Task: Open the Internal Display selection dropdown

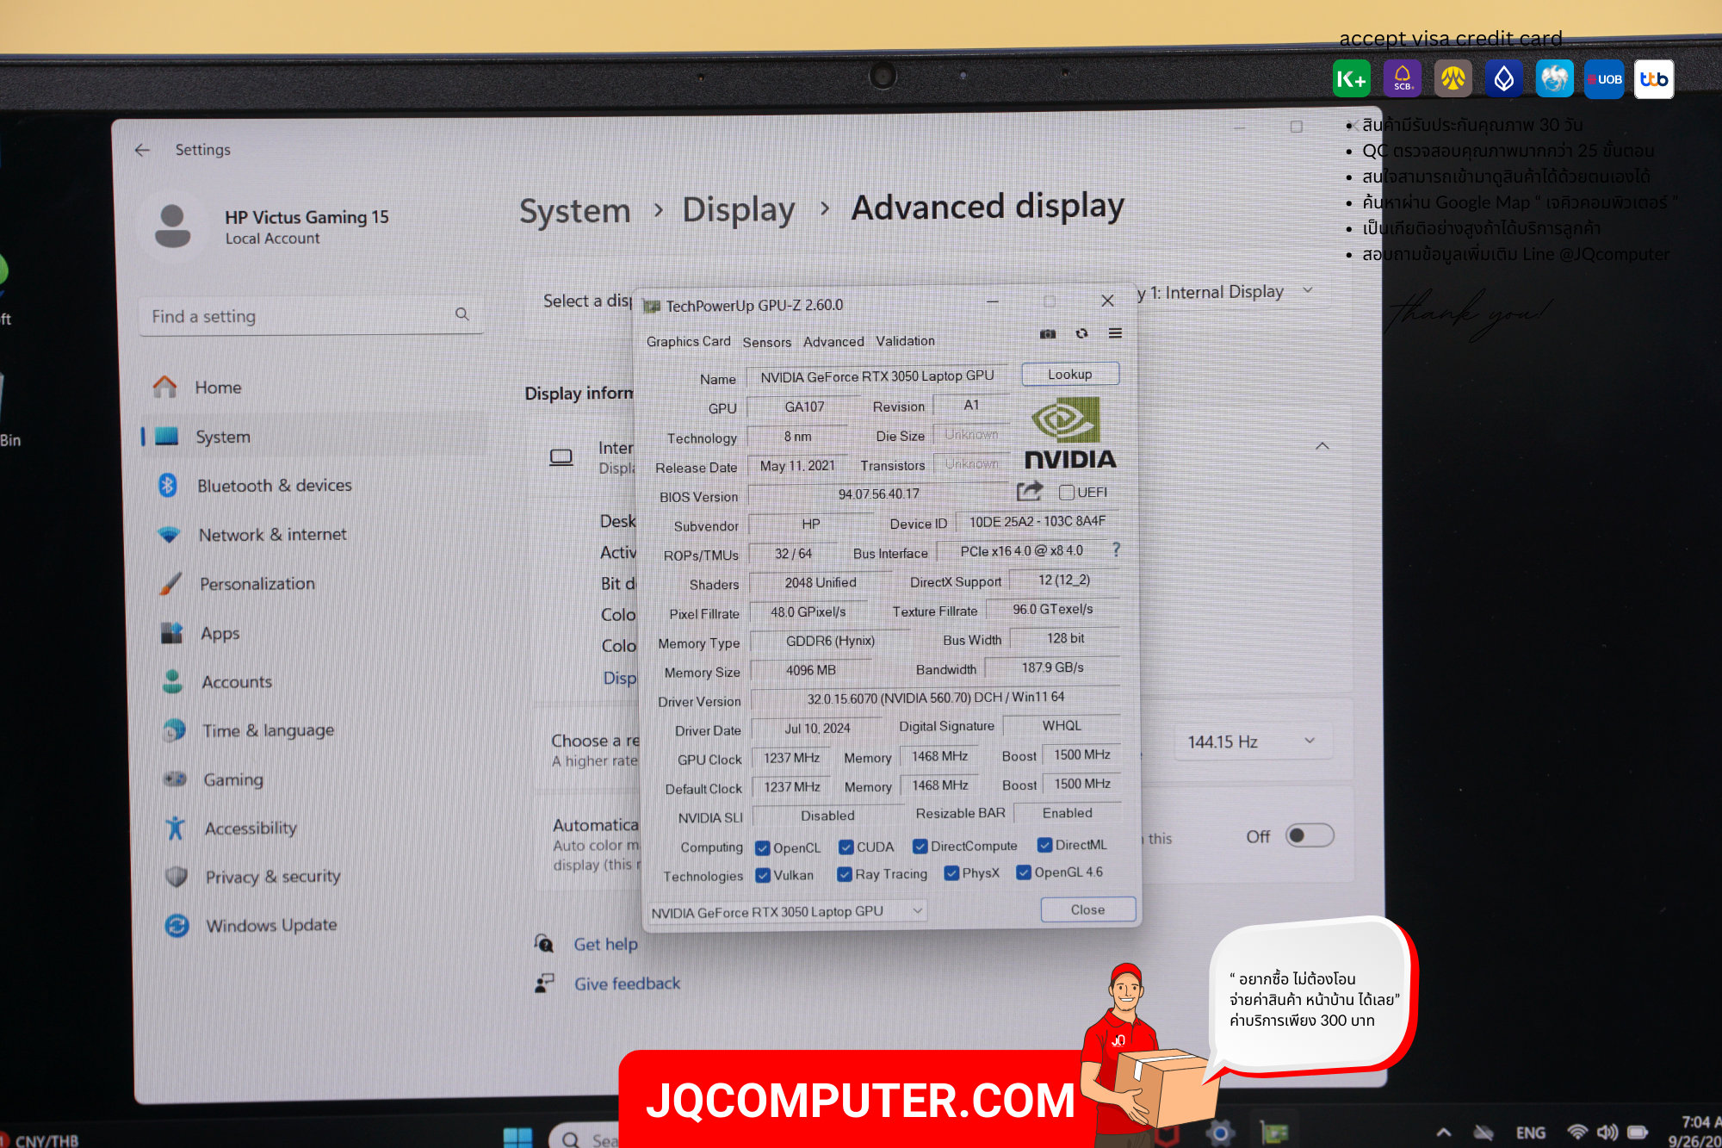Action: [1228, 291]
